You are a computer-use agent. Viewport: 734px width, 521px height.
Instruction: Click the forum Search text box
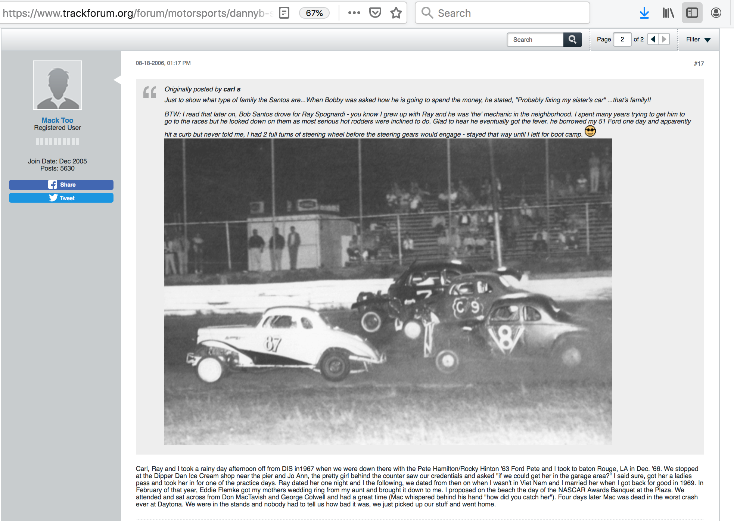(535, 40)
